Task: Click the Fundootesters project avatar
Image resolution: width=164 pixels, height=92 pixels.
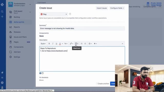Action: pyautogui.click(x=11, y=4)
